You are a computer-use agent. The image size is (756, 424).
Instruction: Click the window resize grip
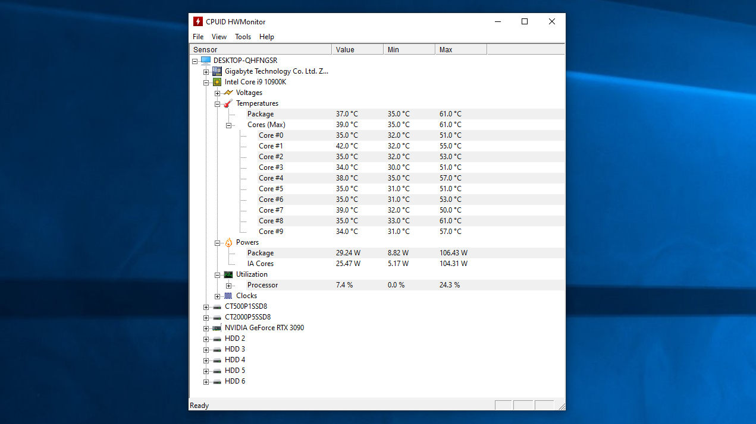click(561, 405)
